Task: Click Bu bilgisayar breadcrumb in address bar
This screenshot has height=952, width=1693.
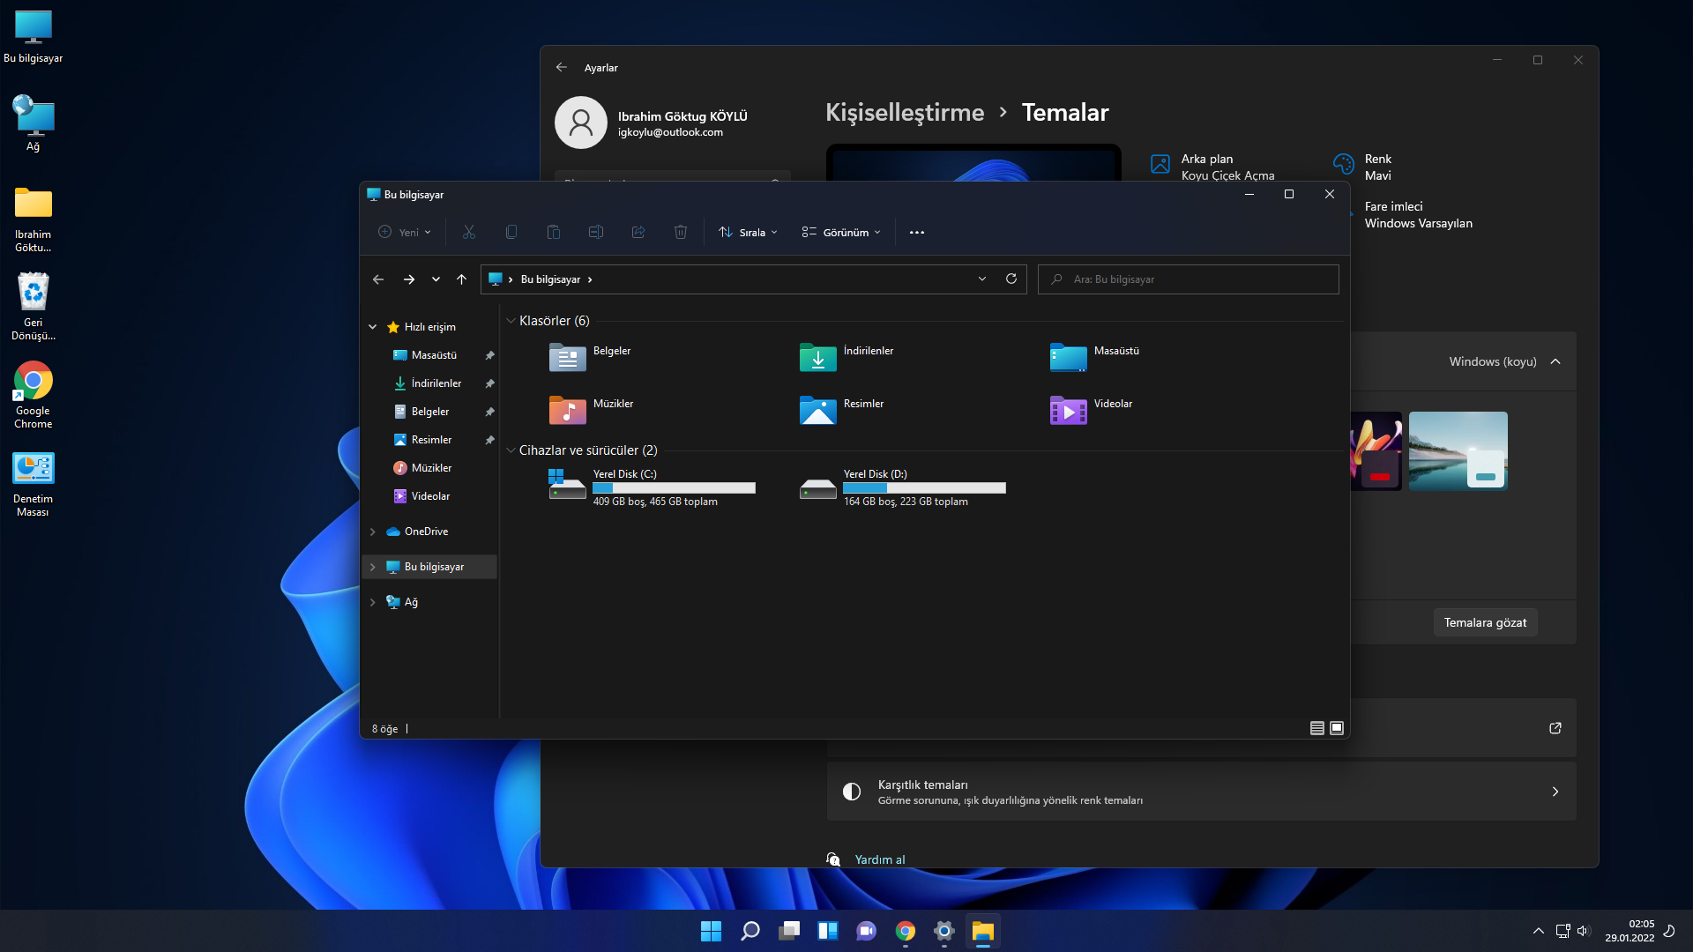Action: pos(550,279)
